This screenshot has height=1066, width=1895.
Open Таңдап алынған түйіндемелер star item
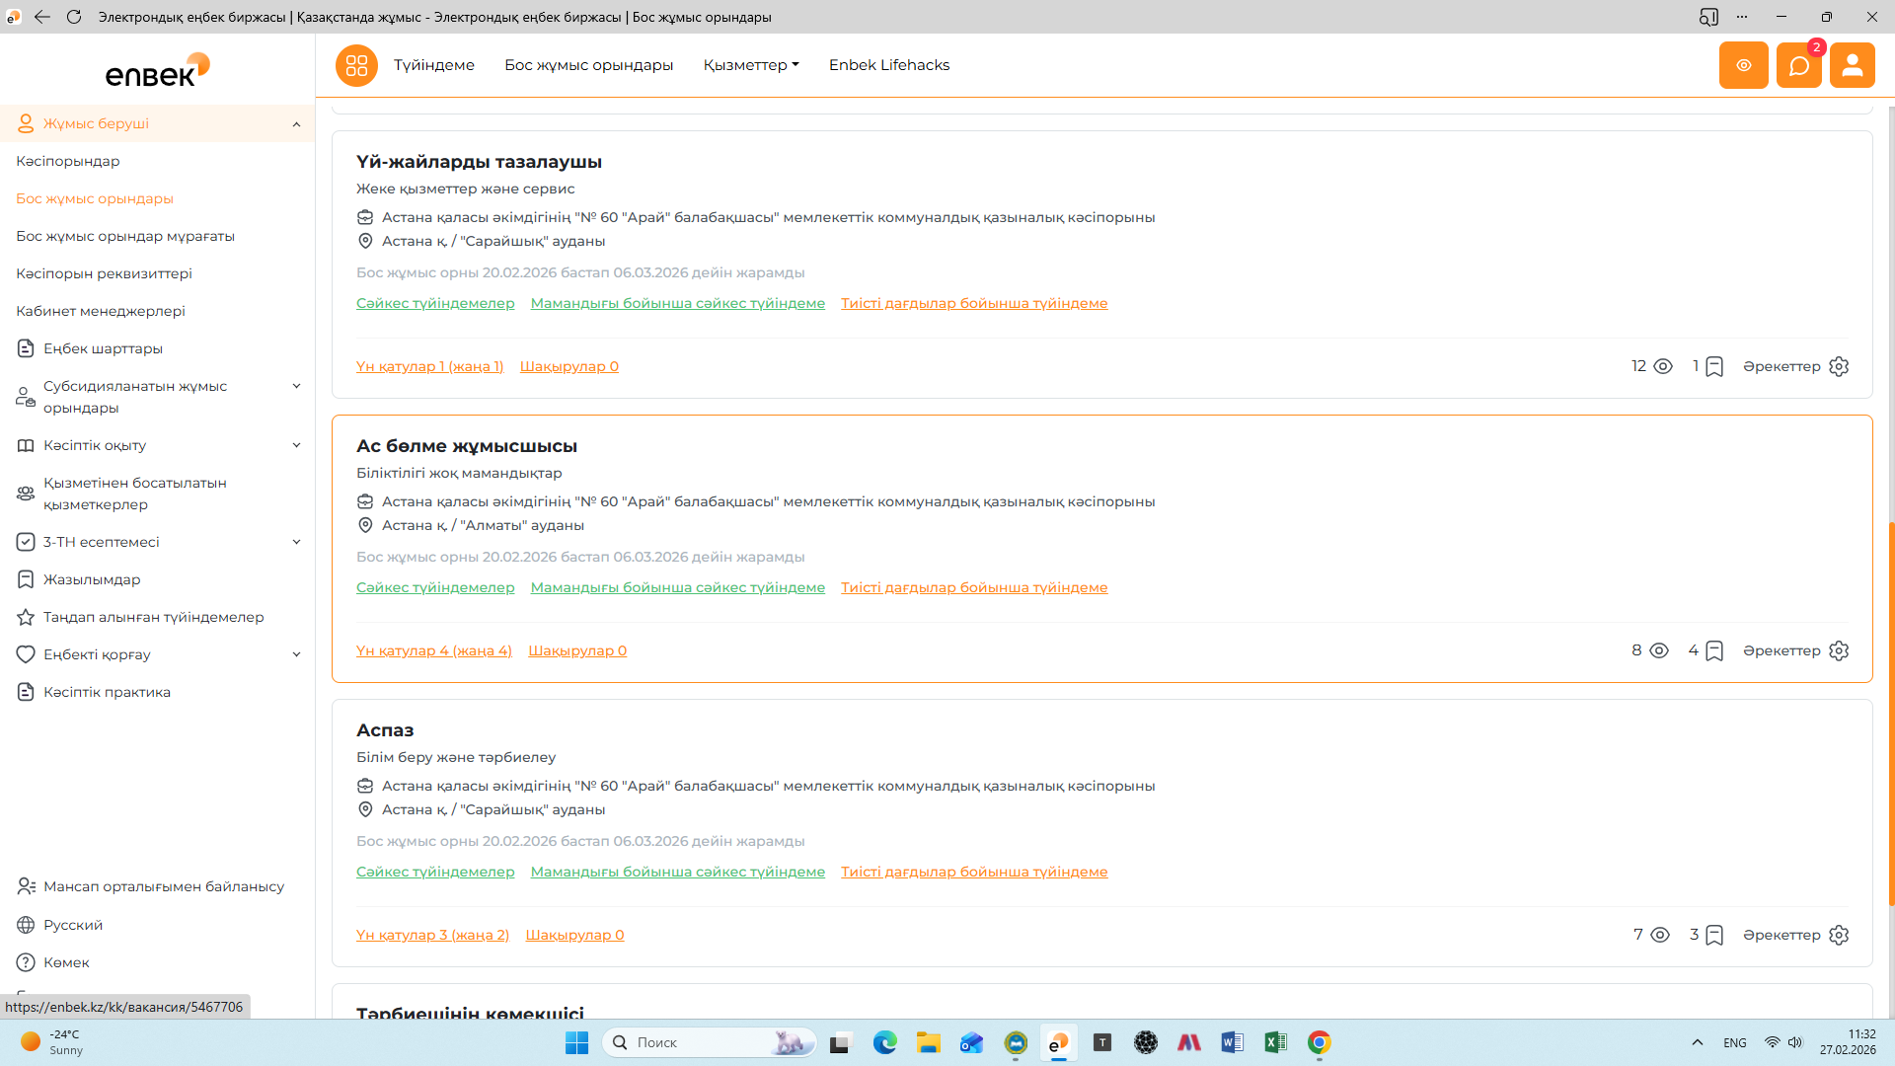(x=153, y=617)
